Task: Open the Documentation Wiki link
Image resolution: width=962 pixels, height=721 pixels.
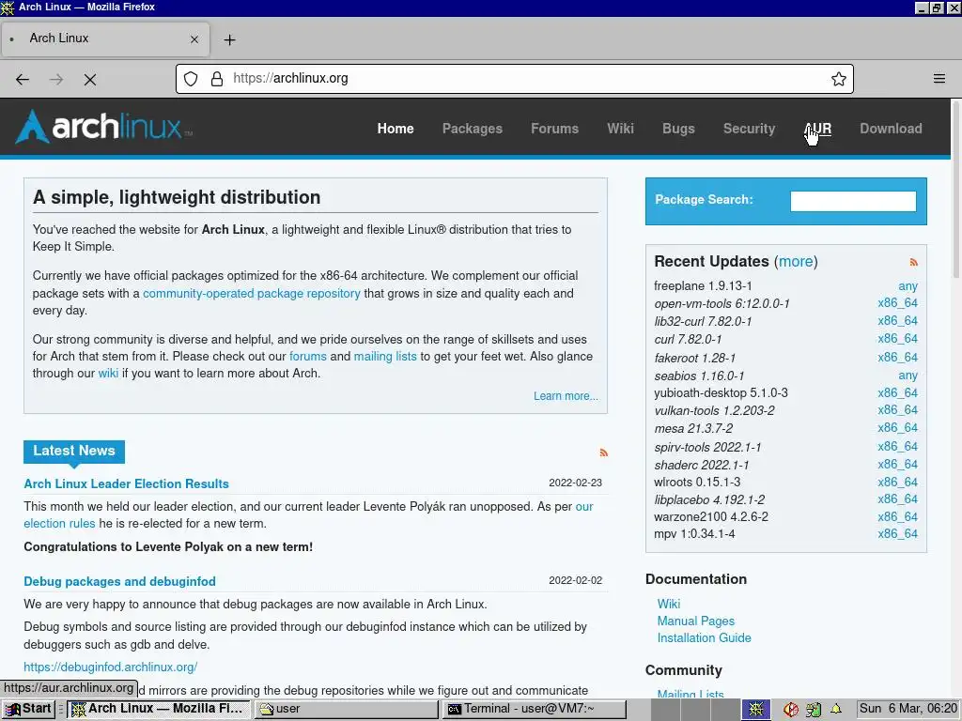Action: 669,604
